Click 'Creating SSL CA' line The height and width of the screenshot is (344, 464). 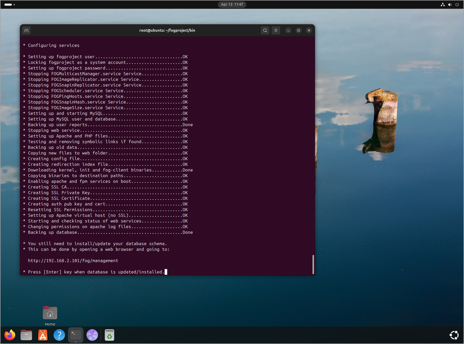(105, 187)
